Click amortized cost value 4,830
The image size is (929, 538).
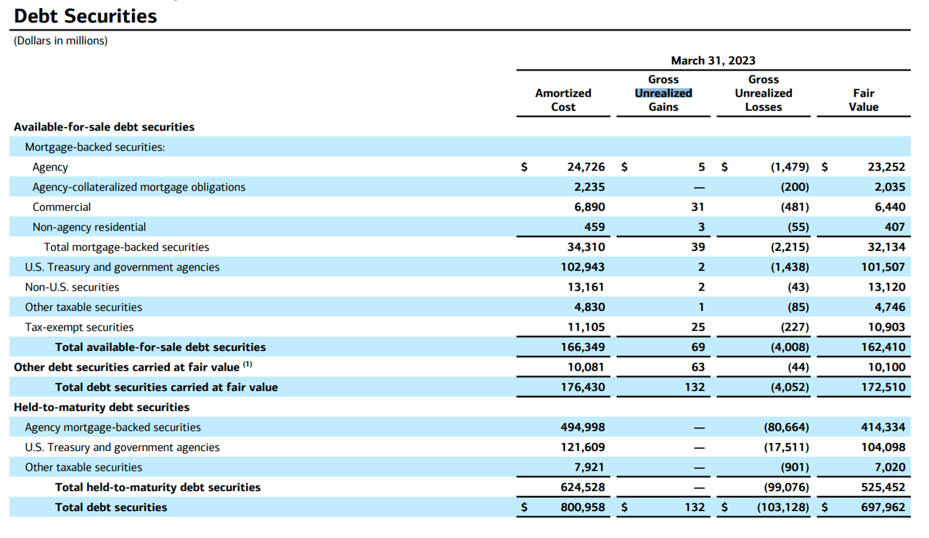click(589, 307)
